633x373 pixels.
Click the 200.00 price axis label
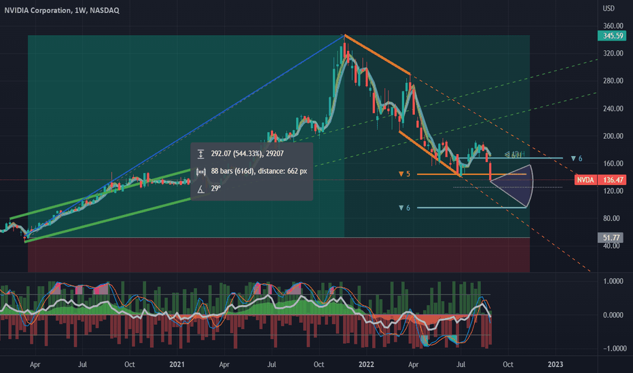613,136
